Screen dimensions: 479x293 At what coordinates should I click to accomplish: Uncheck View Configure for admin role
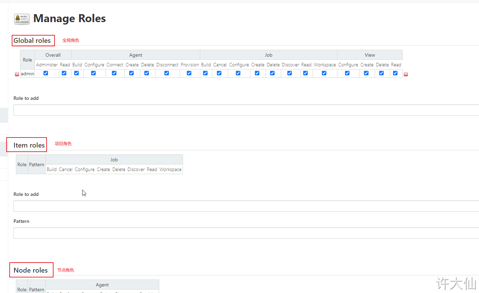click(347, 73)
